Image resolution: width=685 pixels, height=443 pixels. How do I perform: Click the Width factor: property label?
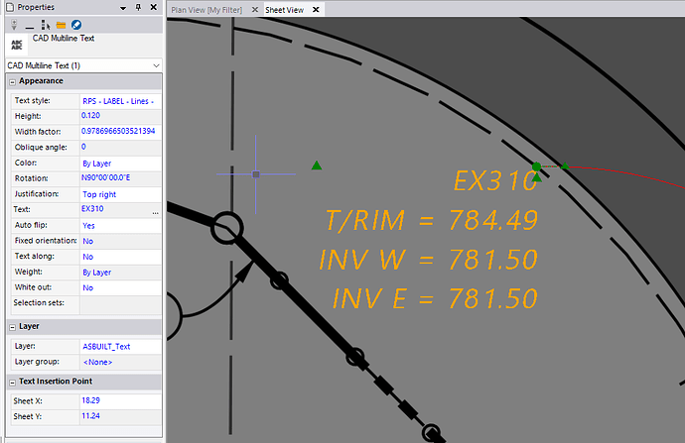click(x=38, y=132)
